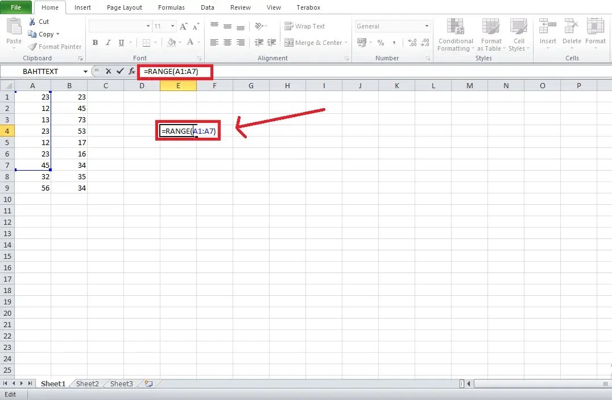Toggle underline formatting

coord(120,42)
